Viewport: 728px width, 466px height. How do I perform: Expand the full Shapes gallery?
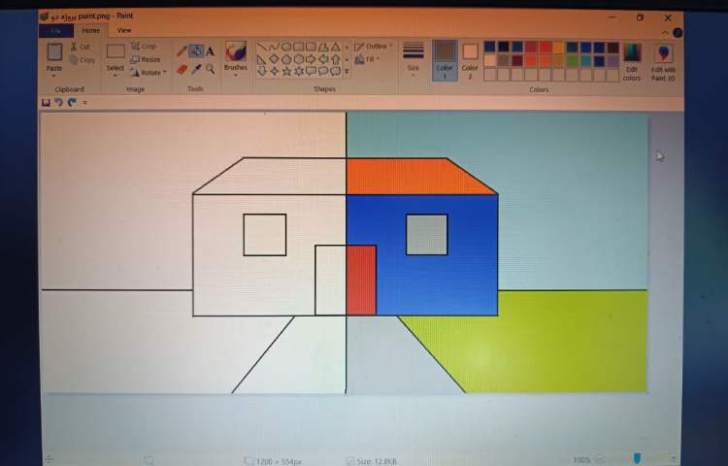347,72
